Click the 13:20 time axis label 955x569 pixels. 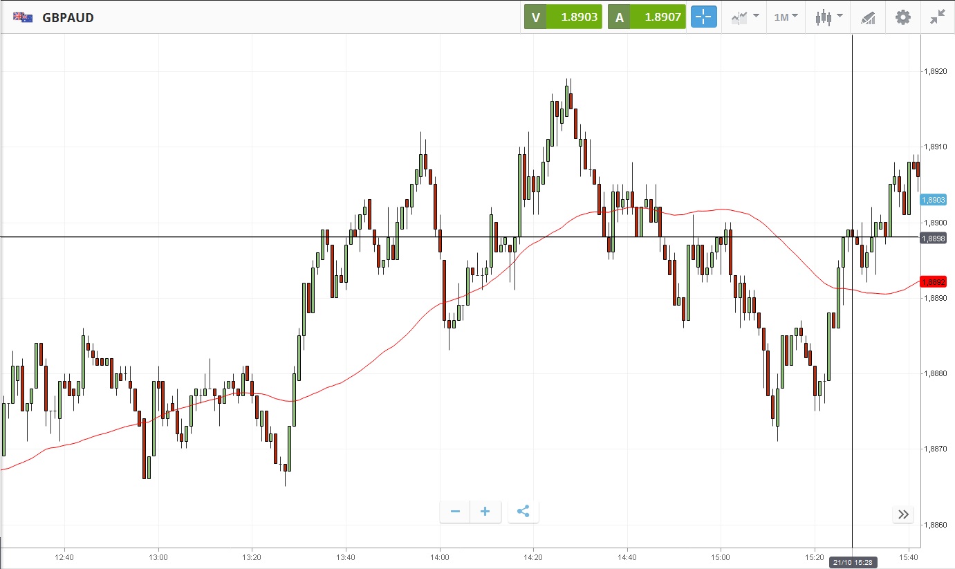click(x=252, y=557)
